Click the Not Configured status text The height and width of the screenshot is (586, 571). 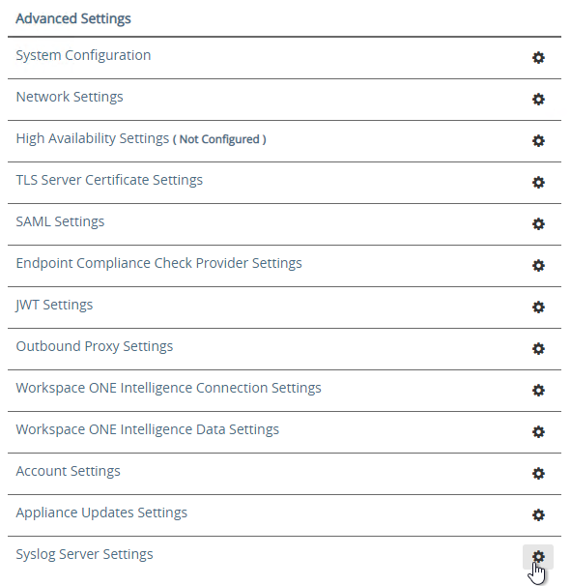point(219,139)
